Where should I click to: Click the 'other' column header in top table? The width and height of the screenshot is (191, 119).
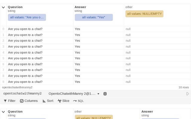pos(129,7)
